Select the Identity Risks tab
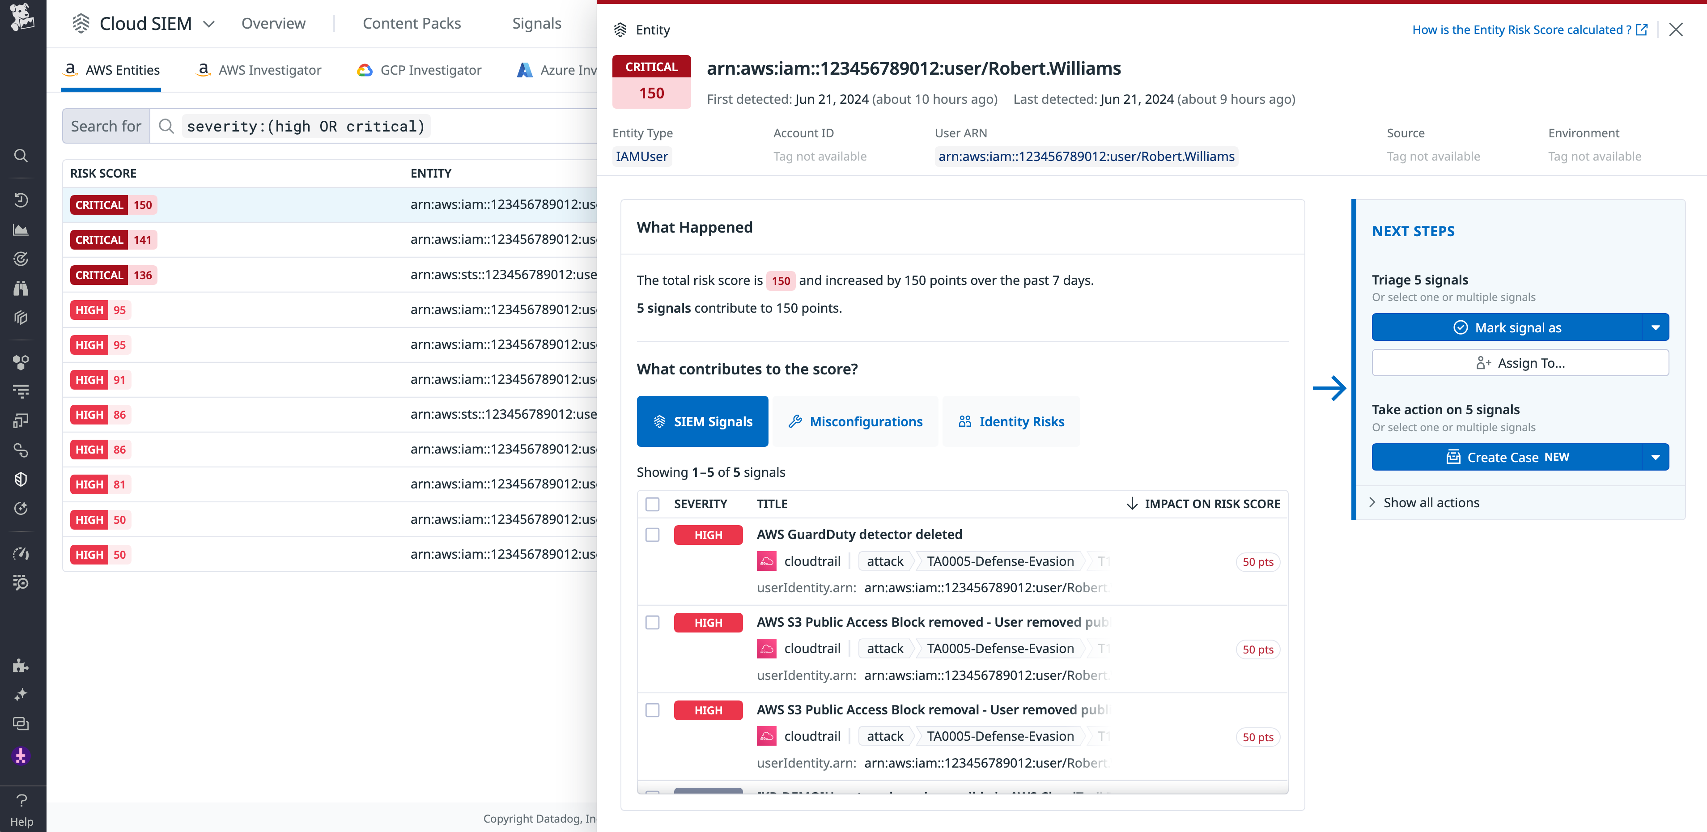 (x=1011, y=421)
